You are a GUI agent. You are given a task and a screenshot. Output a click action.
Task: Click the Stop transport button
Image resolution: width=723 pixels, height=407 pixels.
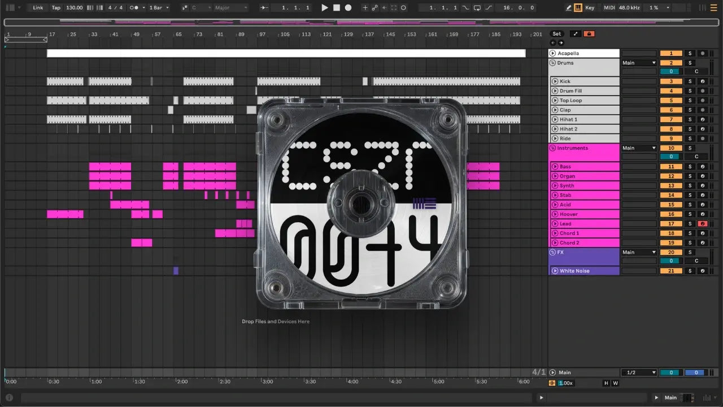337,8
